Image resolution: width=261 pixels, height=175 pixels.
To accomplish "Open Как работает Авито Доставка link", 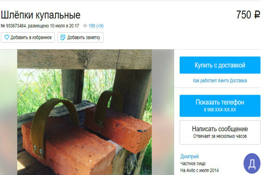I will click(x=220, y=81).
